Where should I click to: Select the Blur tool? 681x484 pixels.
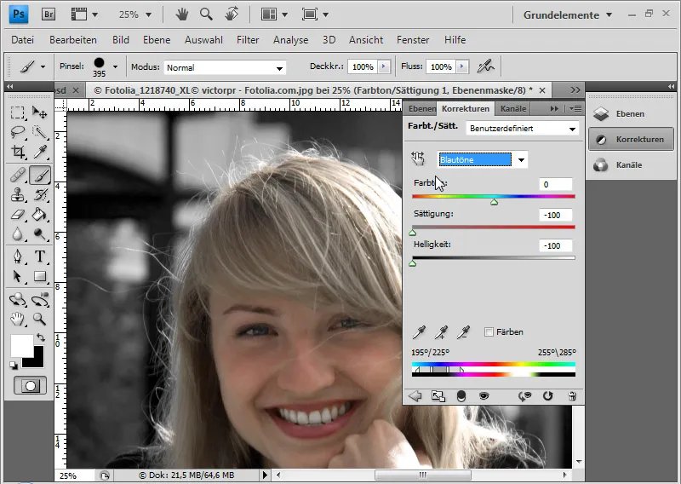[x=17, y=234]
